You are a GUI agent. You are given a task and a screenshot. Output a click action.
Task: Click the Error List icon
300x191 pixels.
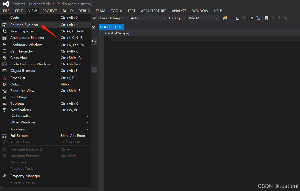(x=4, y=78)
